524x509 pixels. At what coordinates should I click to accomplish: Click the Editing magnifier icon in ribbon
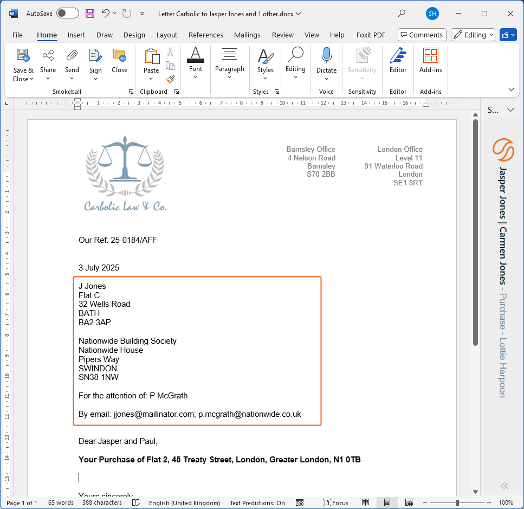coord(295,54)
